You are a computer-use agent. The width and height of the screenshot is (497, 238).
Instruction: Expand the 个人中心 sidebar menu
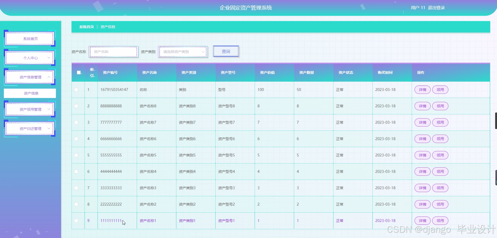click(30, 58)
